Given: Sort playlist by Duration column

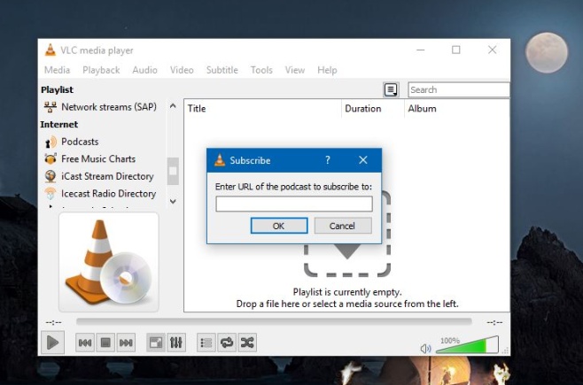Looking at the screenshot, I should [373, 108].
